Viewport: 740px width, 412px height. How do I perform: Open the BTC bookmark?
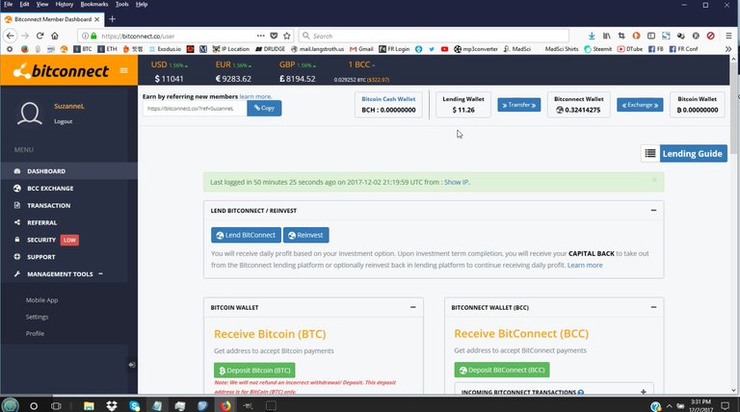[83, 48]
